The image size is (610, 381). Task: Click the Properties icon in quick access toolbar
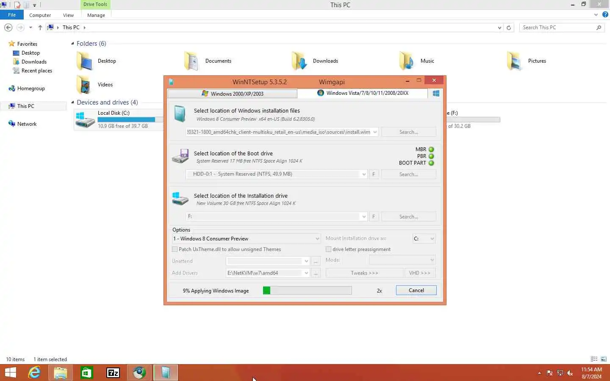tap(17, 5)
